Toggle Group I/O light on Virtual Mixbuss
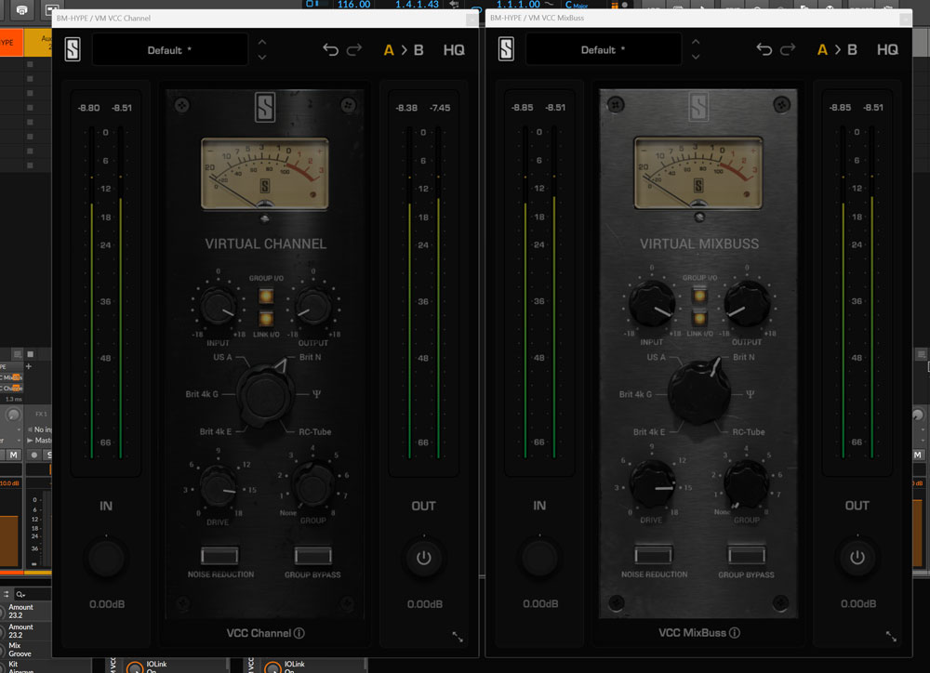The width and height of the screenshot is (930, 673). click(700, 296)
